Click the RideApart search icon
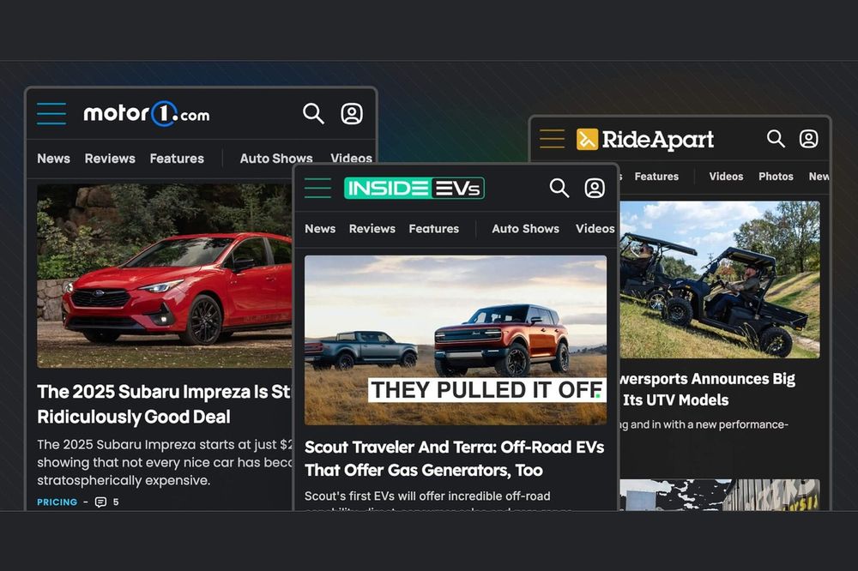858x571 pixels. point(776,138)
